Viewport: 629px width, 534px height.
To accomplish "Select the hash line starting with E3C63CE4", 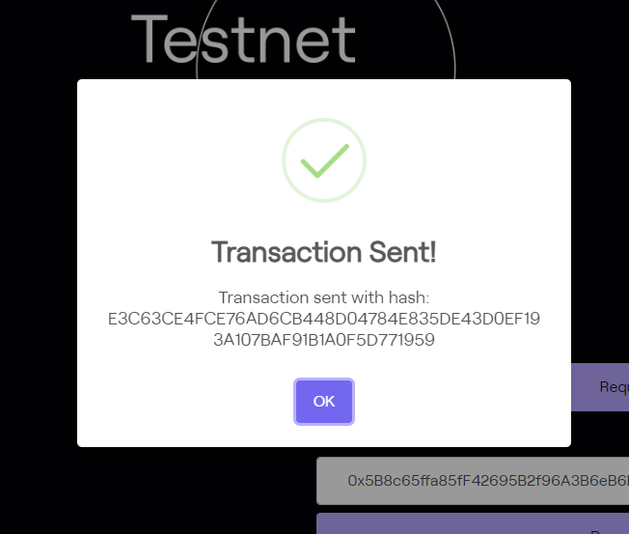I will 324,319.
